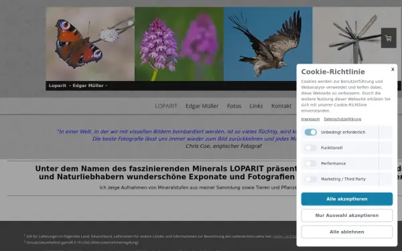402x251 pixels.
Task: Click the footnote 'Gilt für Lieferungen in folgendes Land'
Action: (x=160, y=236)
